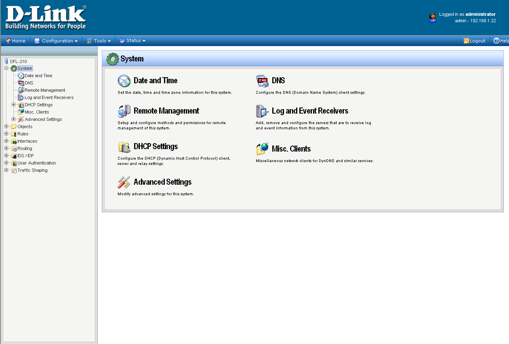
Task: Select the Remote Management tree label
Action: [45, 90]
